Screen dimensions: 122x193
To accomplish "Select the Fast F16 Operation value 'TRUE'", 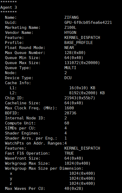I will tap(69, 153).
